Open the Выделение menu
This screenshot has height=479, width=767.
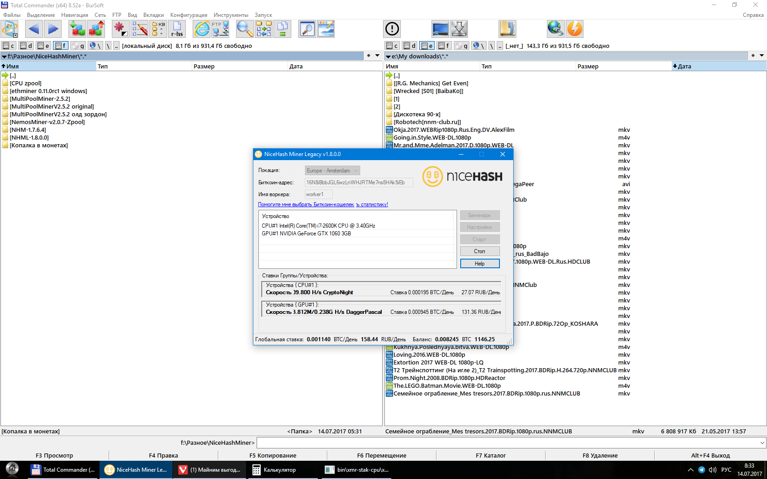[x=41, y=15]
